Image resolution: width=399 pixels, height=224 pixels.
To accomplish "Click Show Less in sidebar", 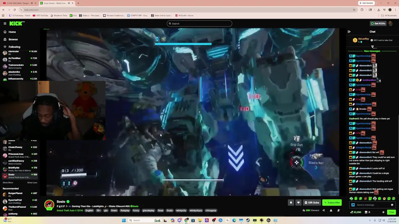I will pos(32,183).
